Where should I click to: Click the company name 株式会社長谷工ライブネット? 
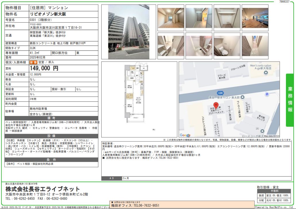43,189
